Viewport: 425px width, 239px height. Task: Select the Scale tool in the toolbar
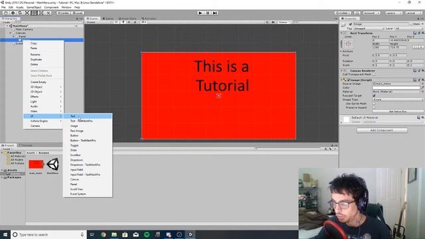click(27, 13)
